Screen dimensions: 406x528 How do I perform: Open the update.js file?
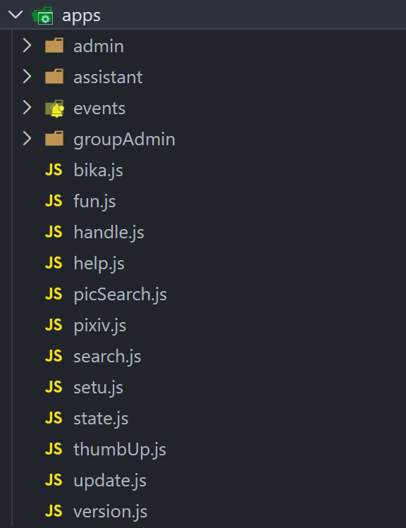coord(110,480)
